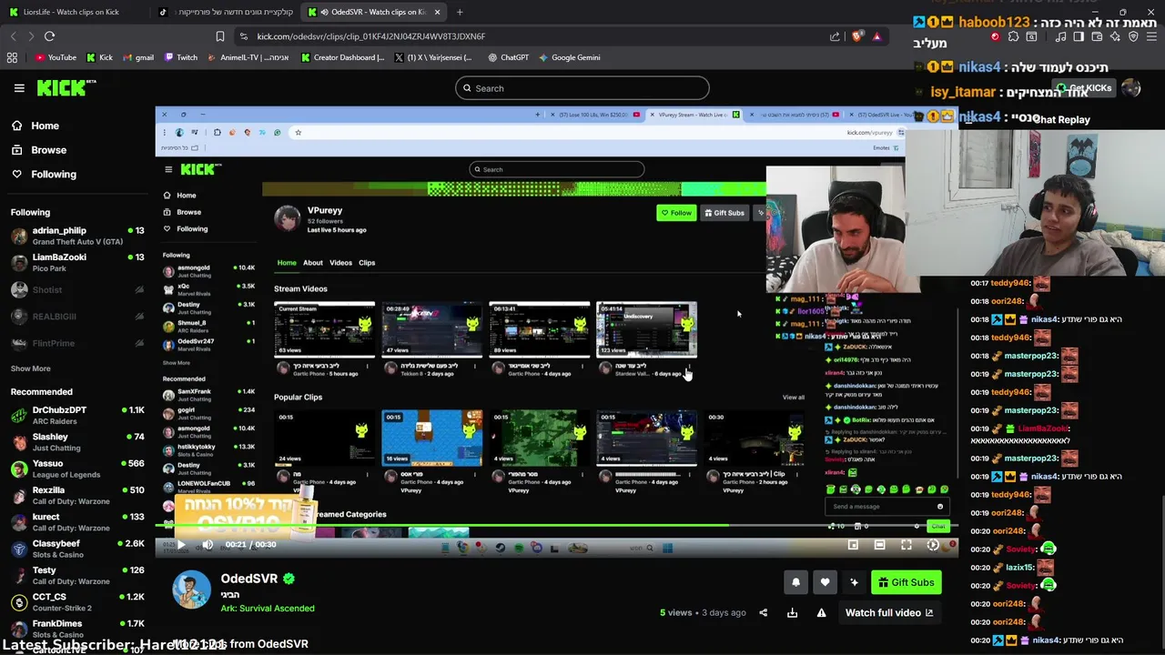Open the extensions puzzle-piece icon

1013,36
